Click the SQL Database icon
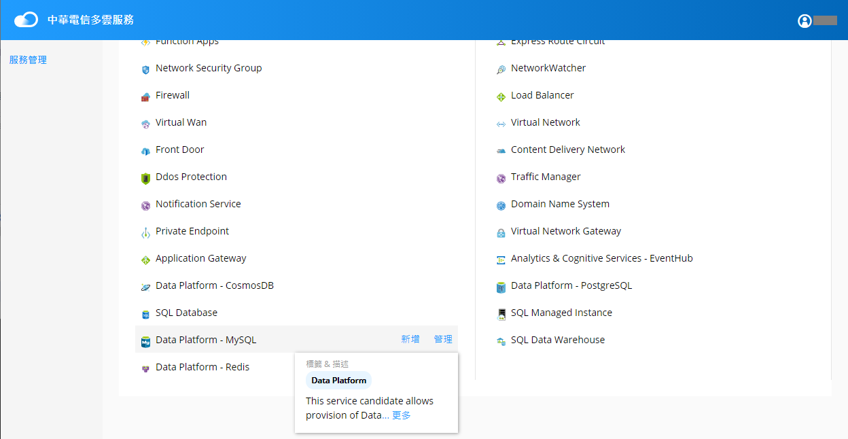 click(x=145, y=314)
